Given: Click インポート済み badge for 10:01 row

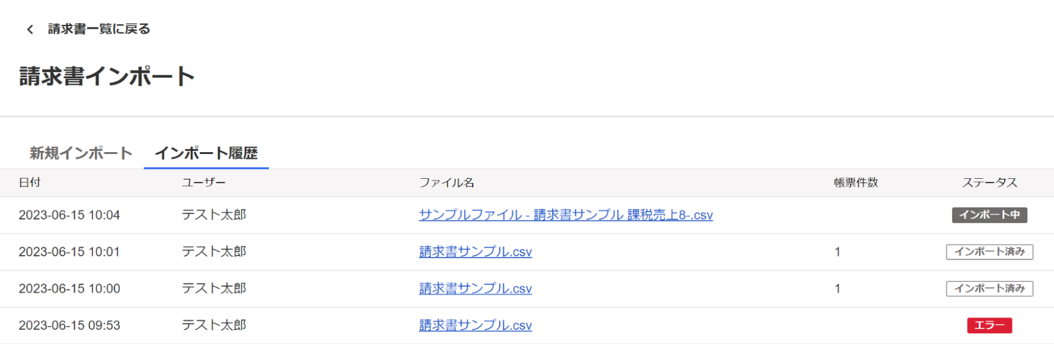Looking at the screenshot, I should (989, 251).
